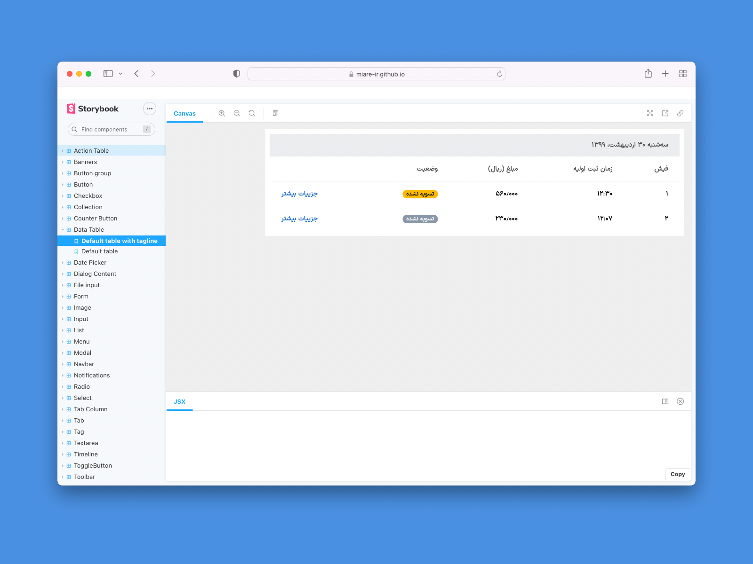Open the Menu component

[112, 341]
